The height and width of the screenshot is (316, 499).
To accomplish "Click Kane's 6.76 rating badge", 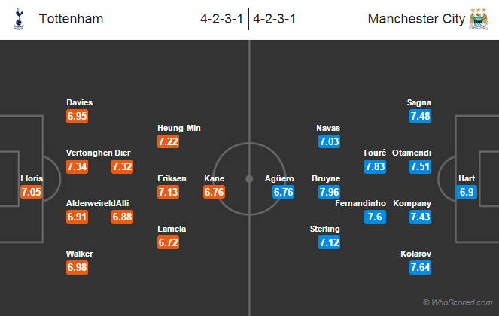I will [x=215, y=192].
